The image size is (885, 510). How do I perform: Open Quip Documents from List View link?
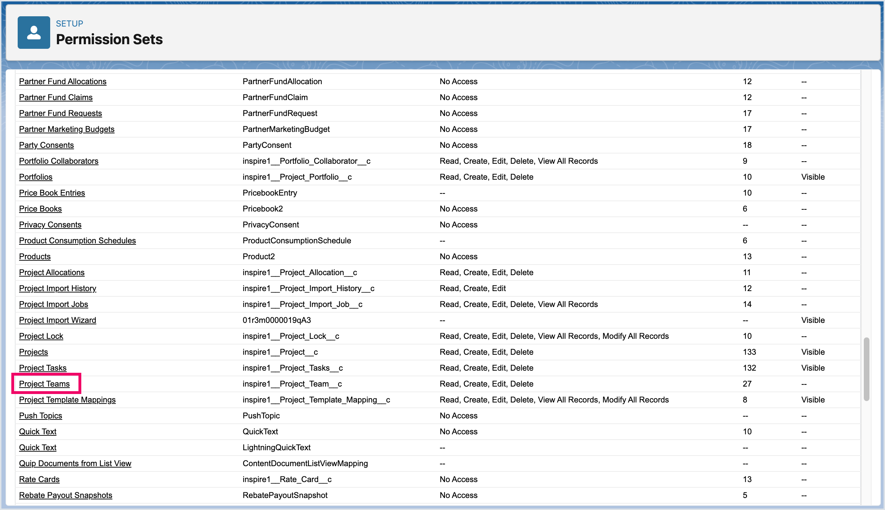(x=75, y=463)
